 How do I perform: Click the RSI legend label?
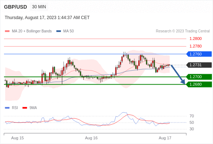tap(15, 108)
